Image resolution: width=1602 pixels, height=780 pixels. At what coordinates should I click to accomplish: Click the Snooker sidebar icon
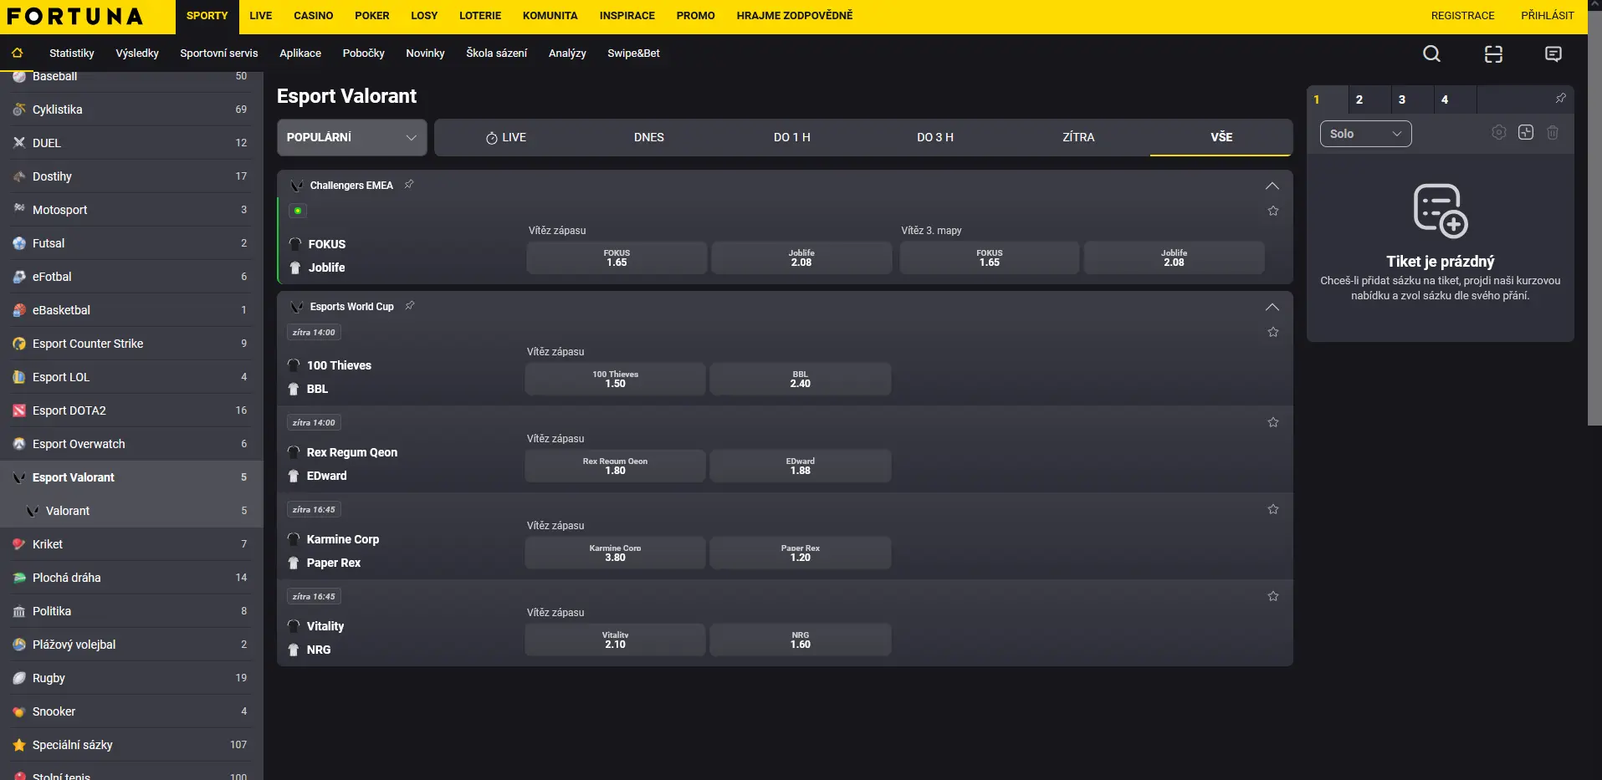pyautogui.click(x=19, y=711)
